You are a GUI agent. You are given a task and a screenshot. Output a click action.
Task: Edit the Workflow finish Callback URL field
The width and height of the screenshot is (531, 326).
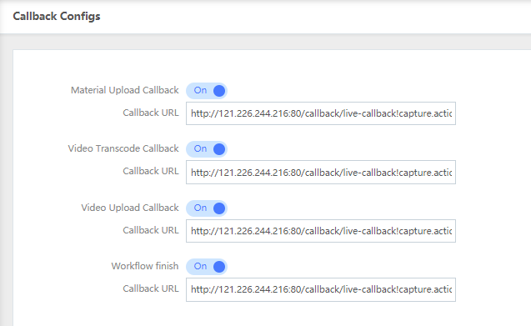(x=321, y=289)
